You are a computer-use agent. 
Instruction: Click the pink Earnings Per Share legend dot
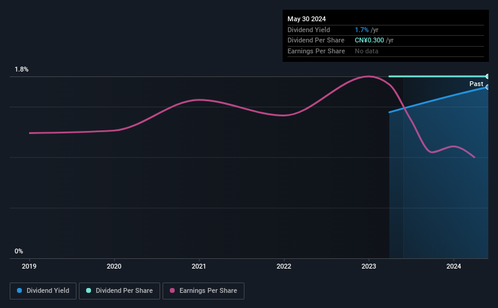pos(172,290)
